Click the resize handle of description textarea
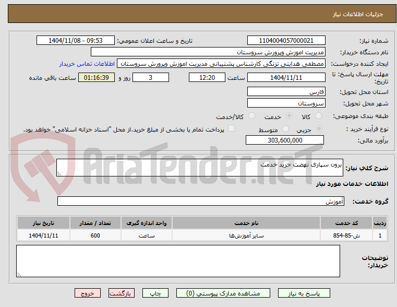Image resolution: width=397 pixels, height=307 pixels. click(x=59, y=174)
